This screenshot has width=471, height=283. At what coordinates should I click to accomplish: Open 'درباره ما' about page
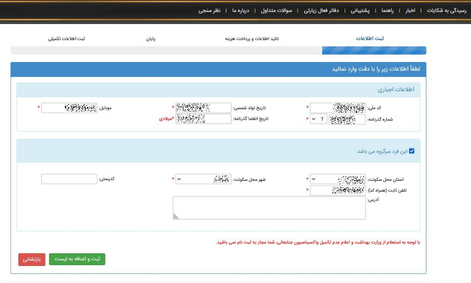(x=240, y=10)
